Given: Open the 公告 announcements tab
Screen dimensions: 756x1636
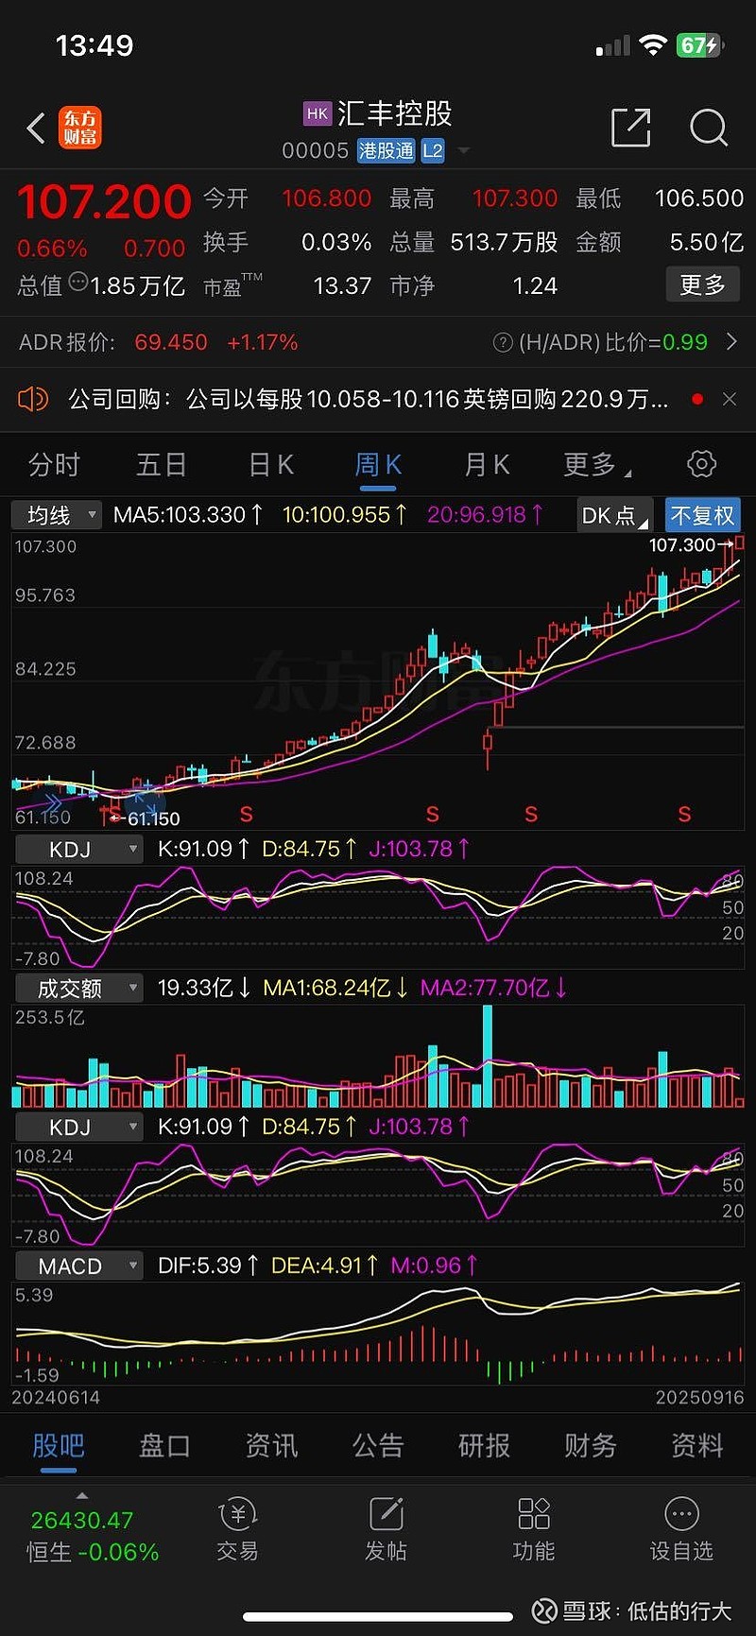Looking at the screenshot, I should pyautogui.click(x=378, y=1445).
